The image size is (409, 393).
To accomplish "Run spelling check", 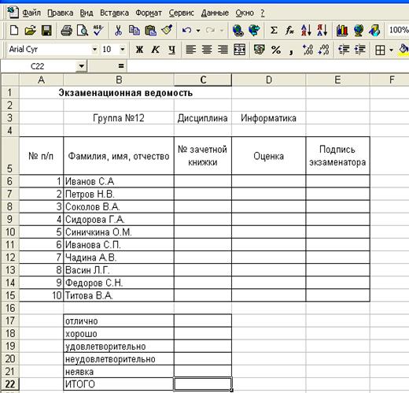I will click(98, 30).
